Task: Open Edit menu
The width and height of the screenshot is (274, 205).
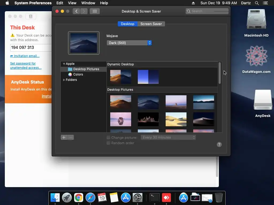Action: click(60, 3)
